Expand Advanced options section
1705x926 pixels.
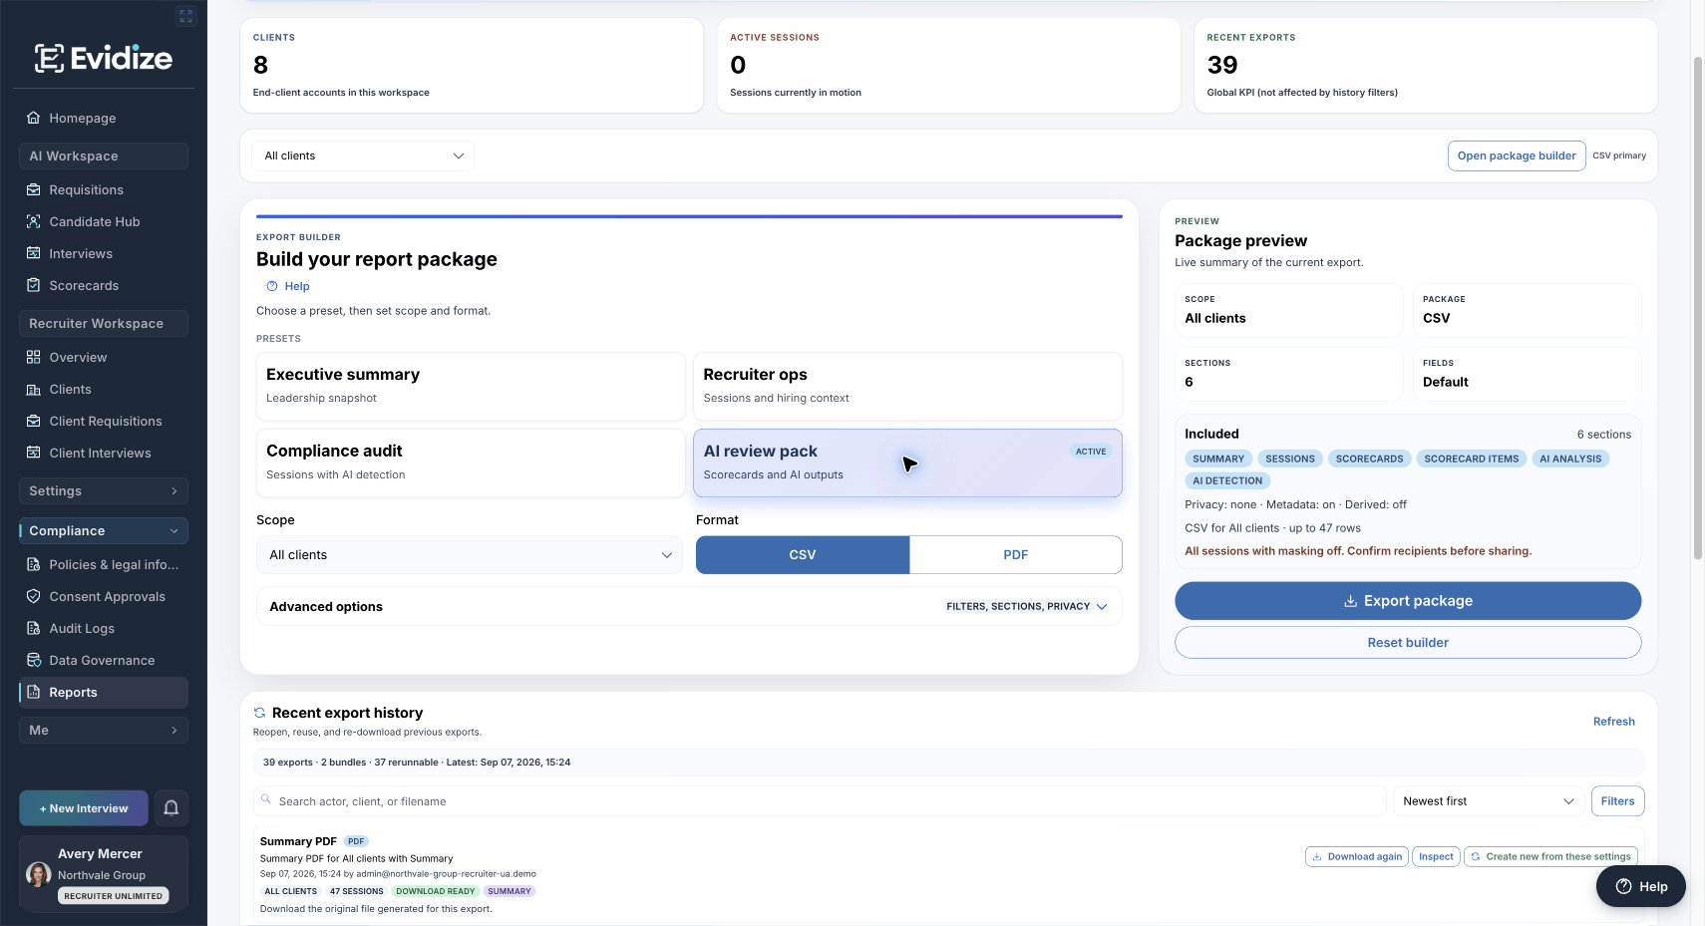[x=689, y=606]
